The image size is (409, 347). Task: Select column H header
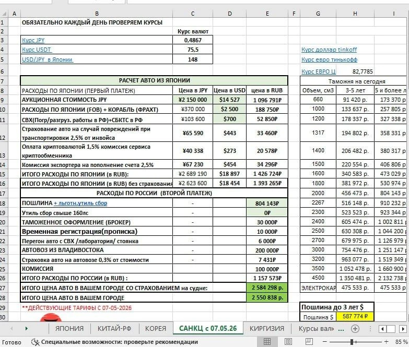pyautogui.click(x=355, y=14)
